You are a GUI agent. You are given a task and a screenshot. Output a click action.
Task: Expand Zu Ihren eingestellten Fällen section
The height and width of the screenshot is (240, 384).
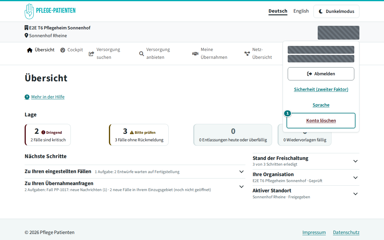click(135, 172)
